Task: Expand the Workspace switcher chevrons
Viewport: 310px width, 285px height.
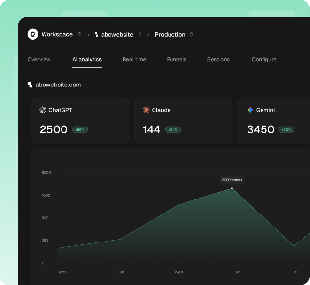Action: pyautogui.click(x=79, y=34)
